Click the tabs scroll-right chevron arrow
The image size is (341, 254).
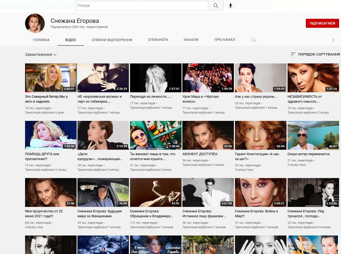(333, 40)
